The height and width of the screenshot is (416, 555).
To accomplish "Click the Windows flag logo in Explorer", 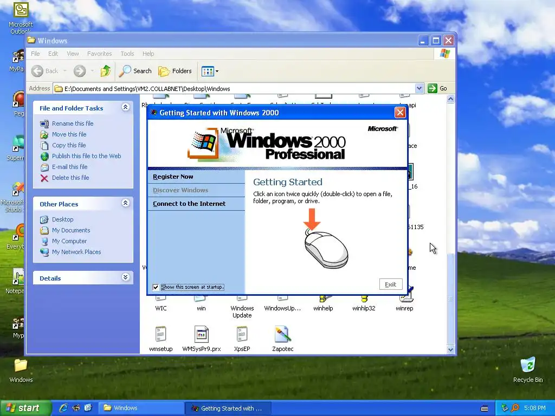I will pos(444,54).
